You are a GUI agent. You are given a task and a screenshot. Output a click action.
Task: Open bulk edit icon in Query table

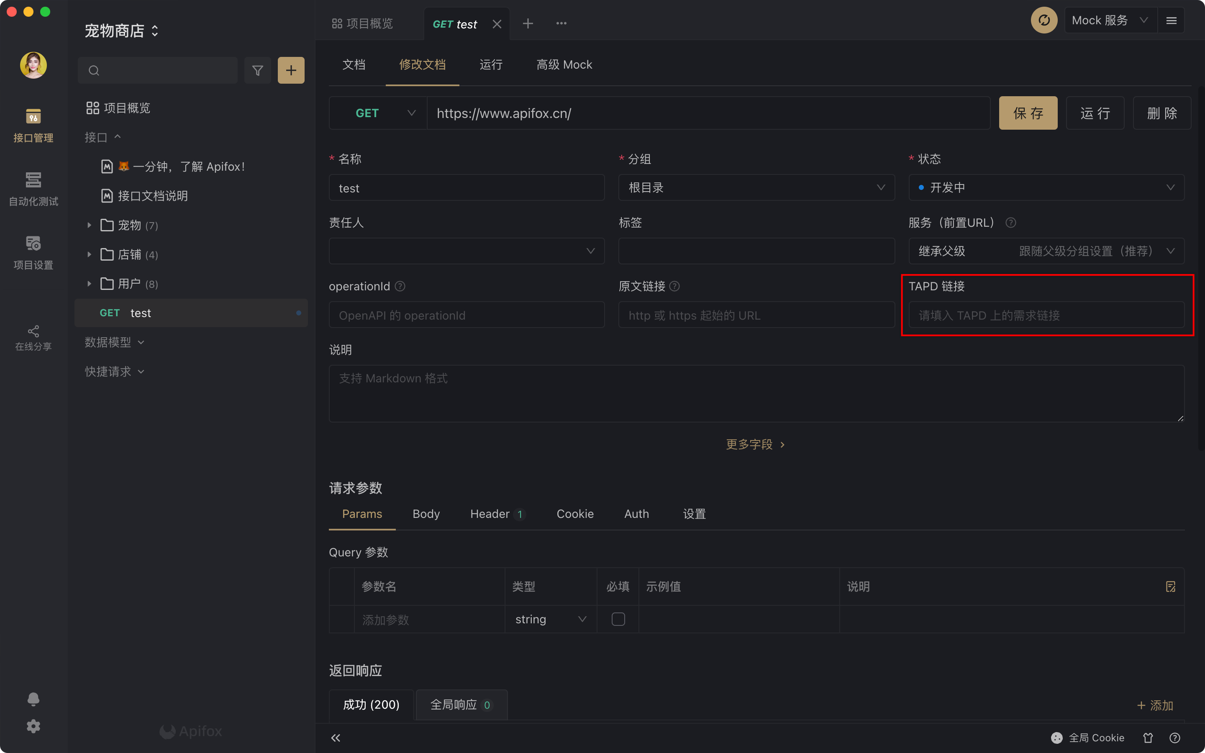tap(1170, 586)
